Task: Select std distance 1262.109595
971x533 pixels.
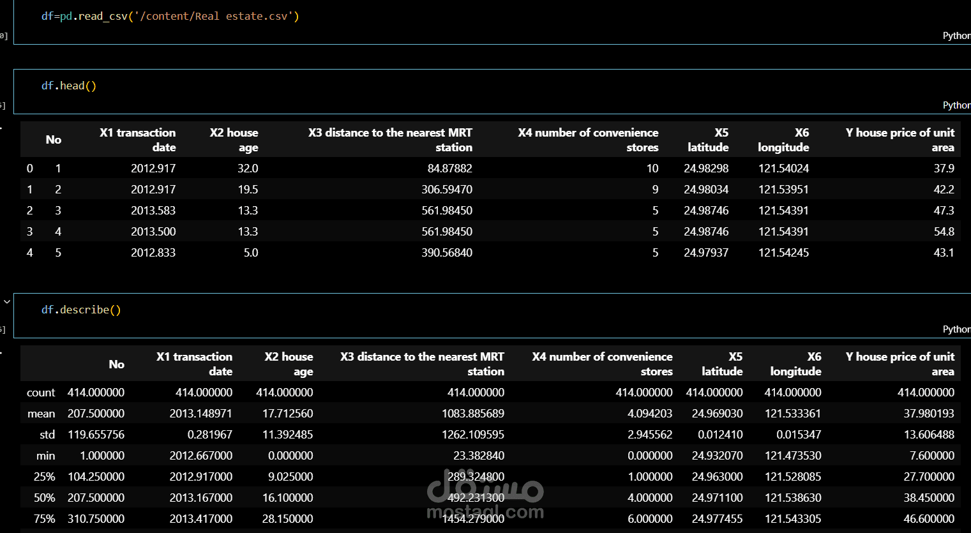Action: 472,435
